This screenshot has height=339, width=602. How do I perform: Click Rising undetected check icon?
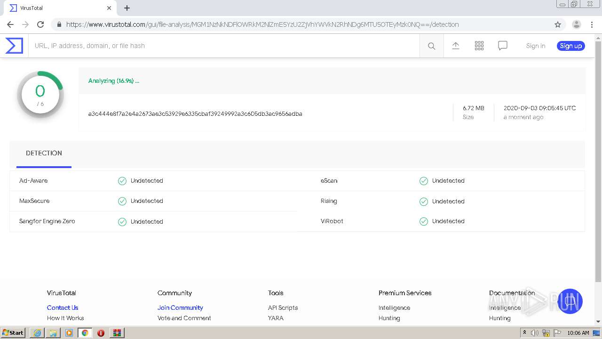[424, 202]
